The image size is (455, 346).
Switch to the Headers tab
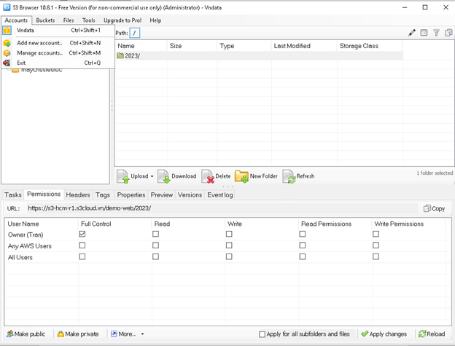pyautogui.click(x=78, y=195)
